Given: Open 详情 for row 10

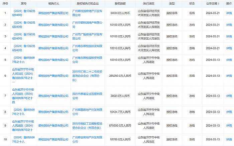Looking at the screenshot, I should 229,139.
